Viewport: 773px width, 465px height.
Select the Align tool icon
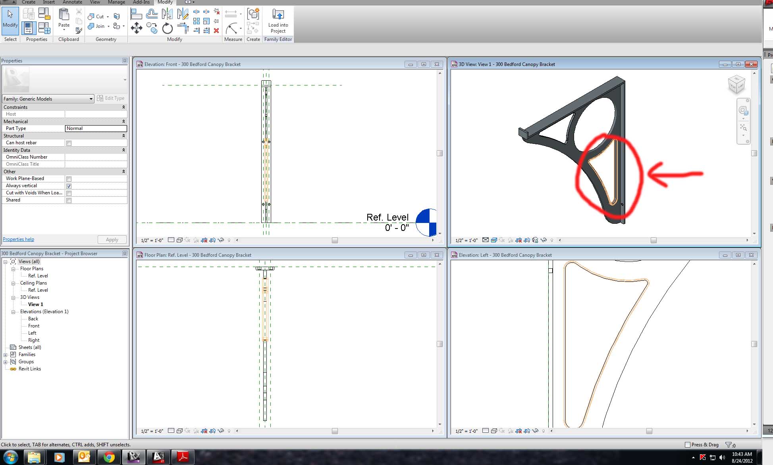pos(136,15)
